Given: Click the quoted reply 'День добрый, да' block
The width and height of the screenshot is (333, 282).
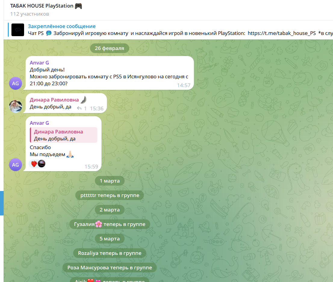Looking at the screenshot, I should pyautogui.click(x=64, y=135).
